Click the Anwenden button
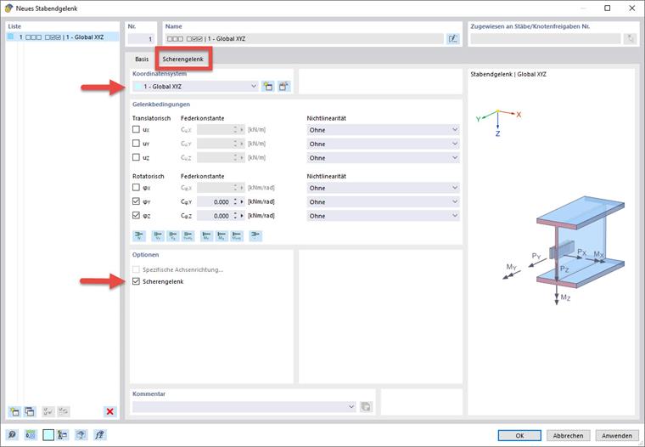 [617, 435]
